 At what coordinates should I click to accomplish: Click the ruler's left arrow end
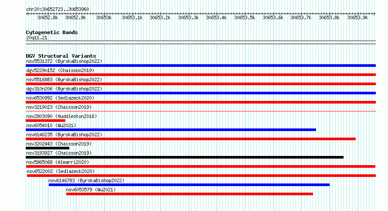(27, 14)
